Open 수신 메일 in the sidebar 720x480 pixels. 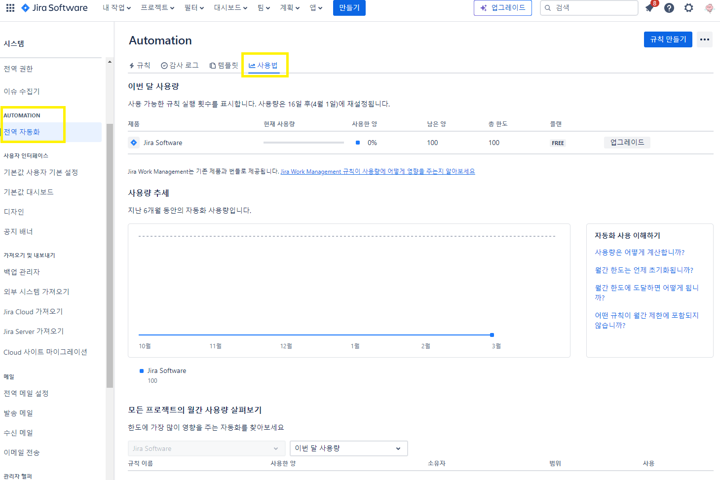[18, 433]
